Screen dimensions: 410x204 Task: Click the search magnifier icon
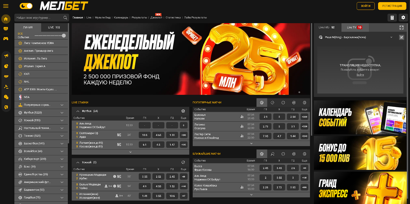65,18
